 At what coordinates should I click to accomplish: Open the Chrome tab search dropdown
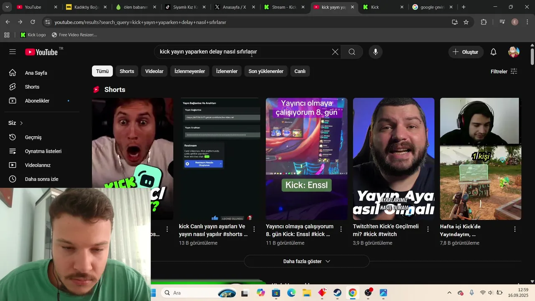7,7
